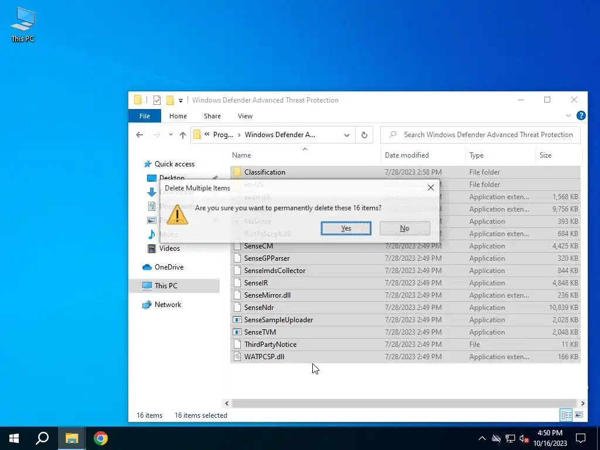
Task: Open recent locations dropdown arrow
Action: point(171,135)
